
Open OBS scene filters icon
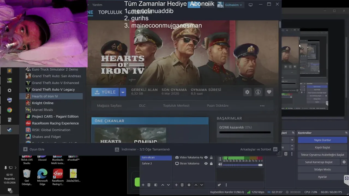pos(156,185)
